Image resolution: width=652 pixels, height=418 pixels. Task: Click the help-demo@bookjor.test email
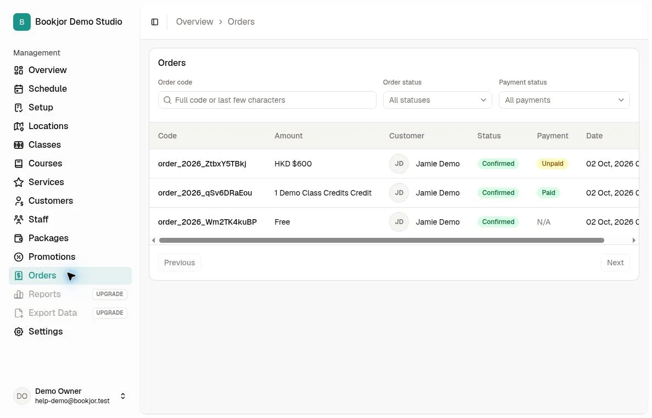72,401
